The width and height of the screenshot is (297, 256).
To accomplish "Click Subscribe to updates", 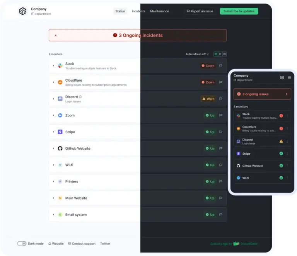I will pos(239,11).
